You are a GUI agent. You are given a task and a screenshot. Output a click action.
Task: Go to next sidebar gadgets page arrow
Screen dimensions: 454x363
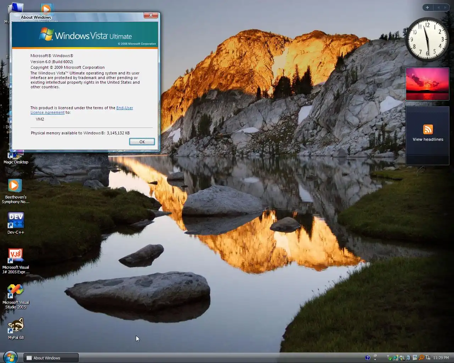(x=445, y=7)
